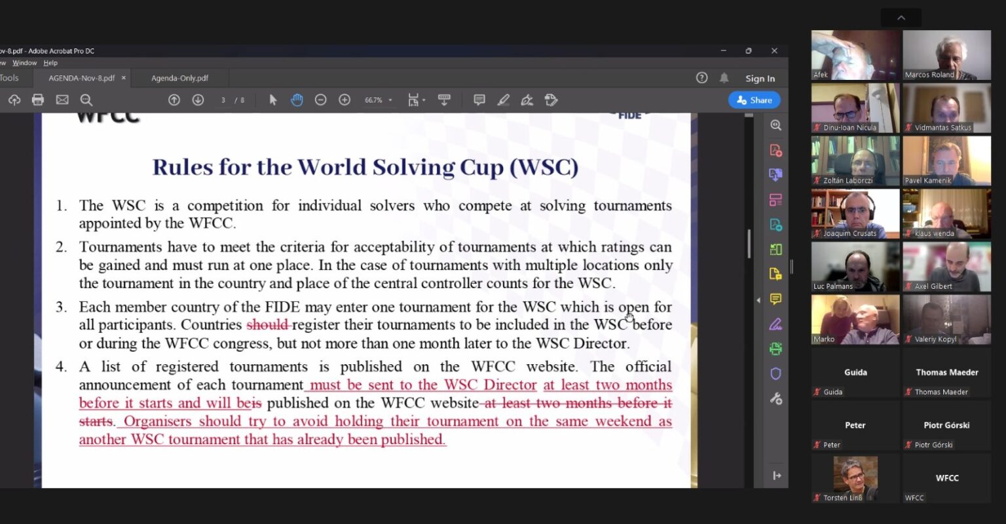The height and width of the screenshot is (524, 1006).
Task: Switch to the Agenda-Only.pdf tab
Action: tap(178, 77)
